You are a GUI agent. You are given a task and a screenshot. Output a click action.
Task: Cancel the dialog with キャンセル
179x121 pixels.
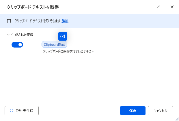(x=161, y=111)
